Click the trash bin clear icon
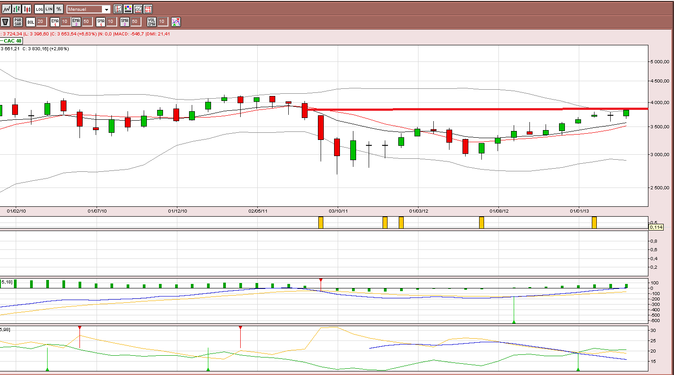The image size is (674, 375). pyautogui.click(x=5, y=22)
